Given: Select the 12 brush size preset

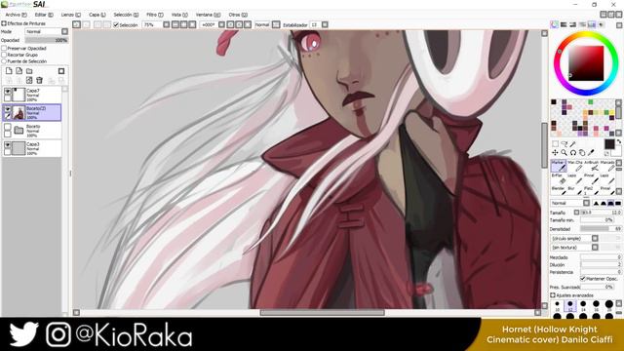Looking at the screenshot, I should click(569, 305).
